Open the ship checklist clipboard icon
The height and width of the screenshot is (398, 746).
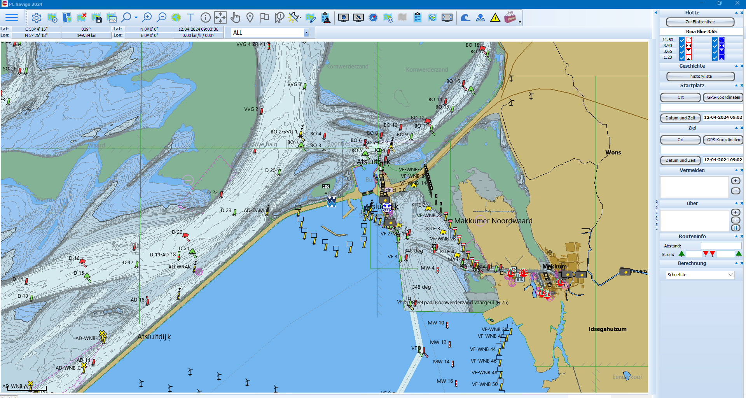pyautogui.click(x=326, y=18)
